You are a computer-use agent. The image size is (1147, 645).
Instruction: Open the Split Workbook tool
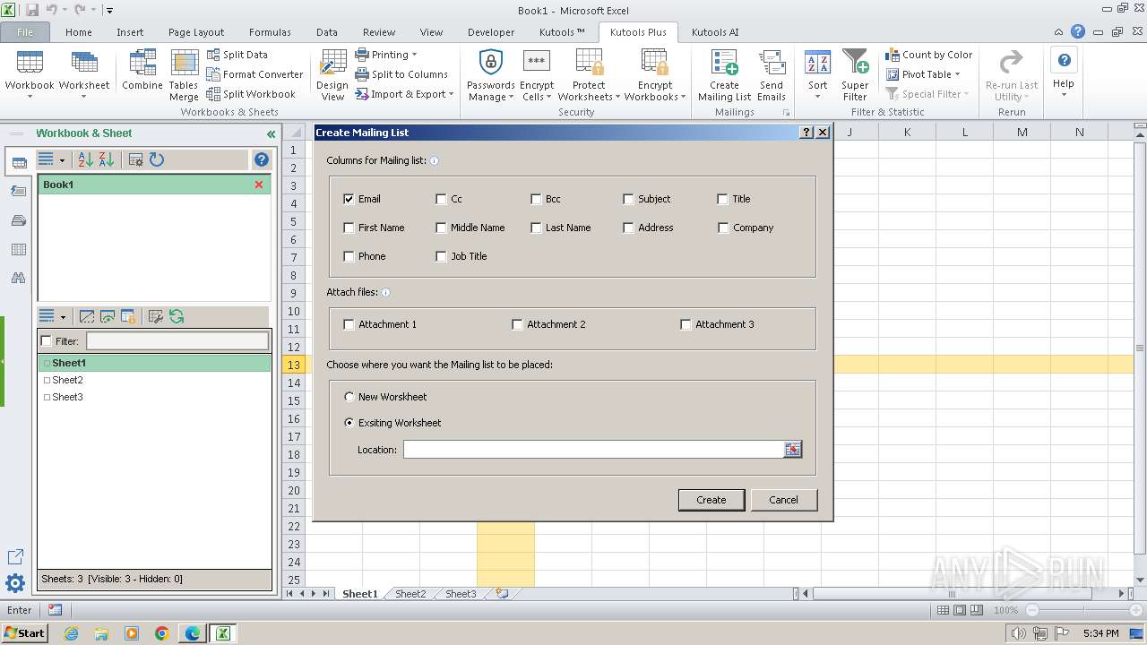pos(251,94)
